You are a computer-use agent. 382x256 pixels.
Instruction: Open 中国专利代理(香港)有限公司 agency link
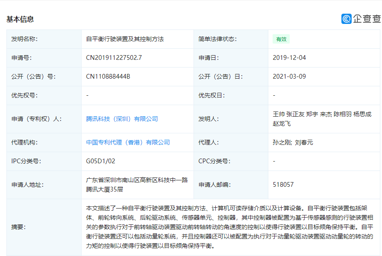[x=128, y=142]
